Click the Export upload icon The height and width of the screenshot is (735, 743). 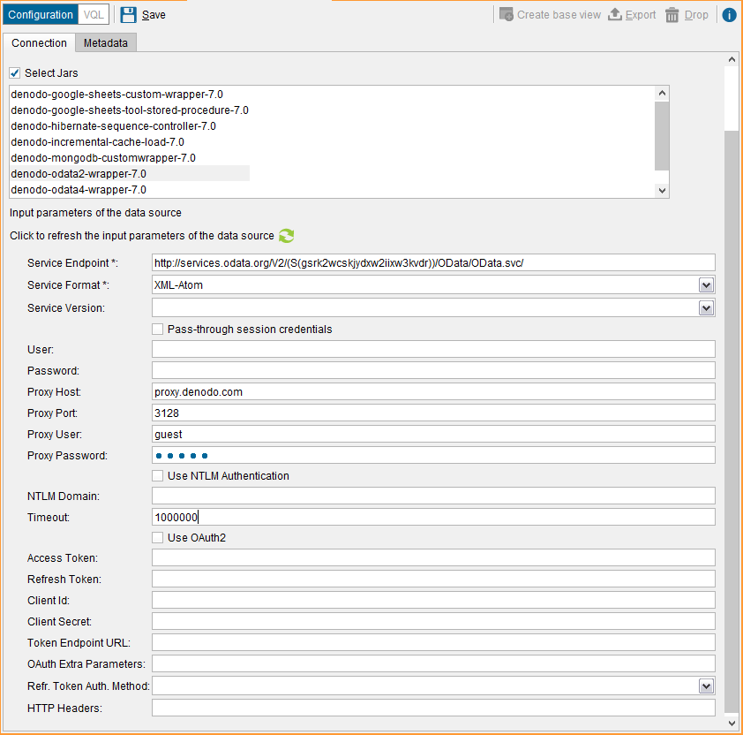[x=614, y=14]
